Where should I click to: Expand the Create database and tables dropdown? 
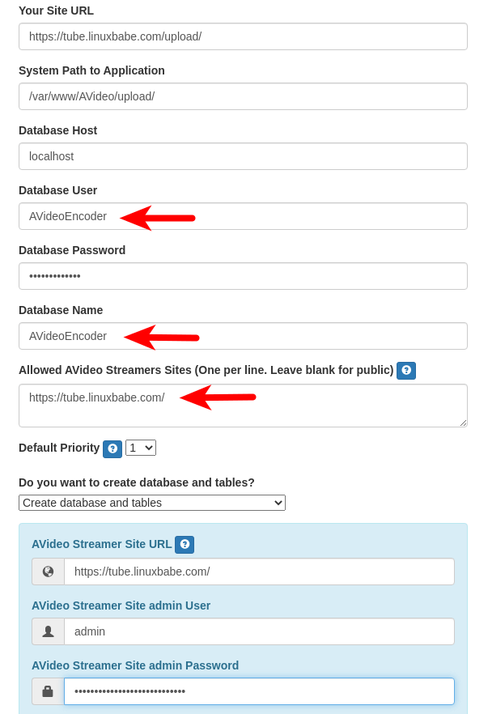click(x=152, y=503)
